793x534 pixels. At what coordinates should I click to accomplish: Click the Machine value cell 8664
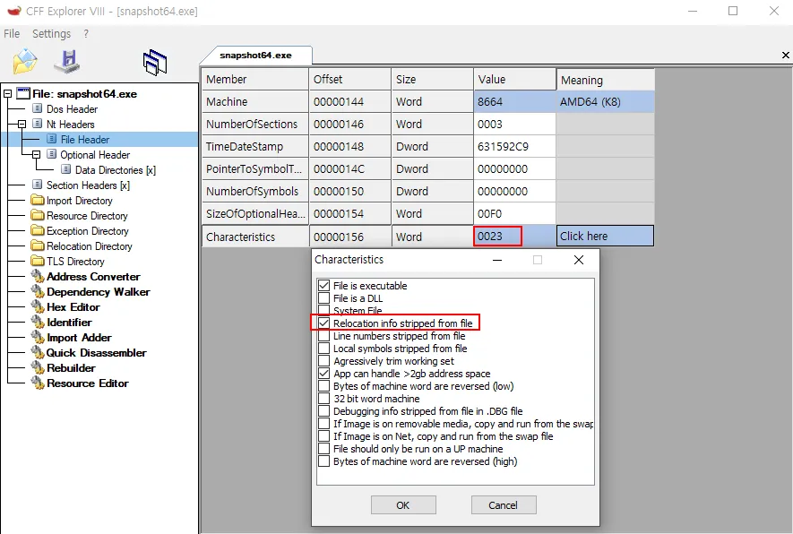514,101
